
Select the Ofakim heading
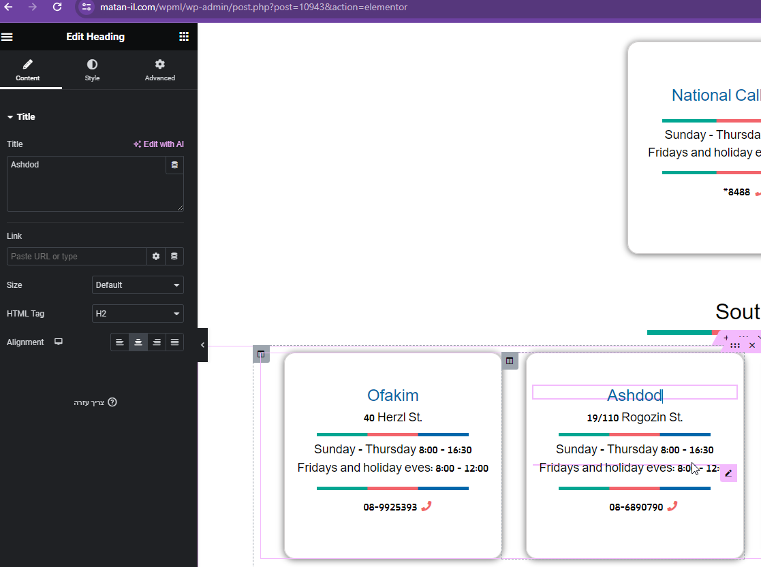392,395
